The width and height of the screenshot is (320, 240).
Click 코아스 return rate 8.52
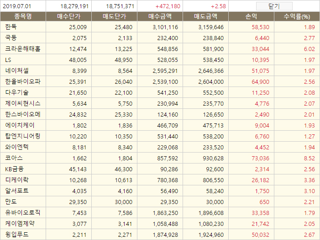[310, 158]
